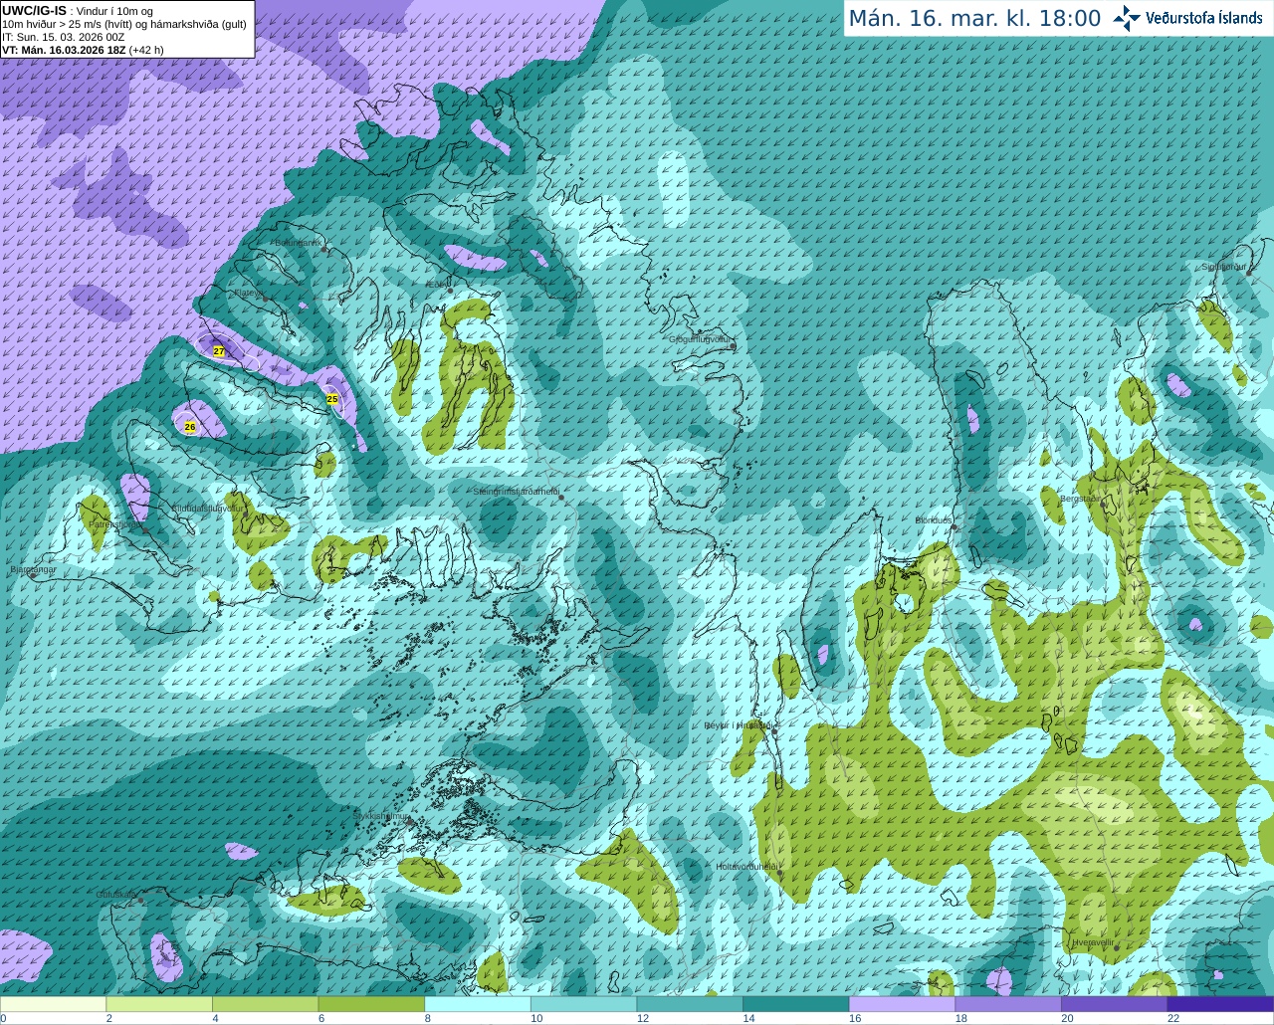Viewport: 1274px width, 1025px height.
Task: Click the Stykkishólmur station label
Action: pos(381,816)
